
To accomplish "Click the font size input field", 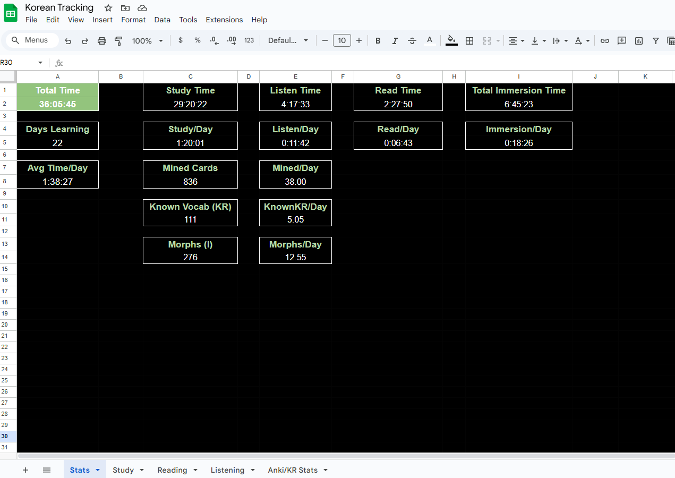I will coord(341,40).
